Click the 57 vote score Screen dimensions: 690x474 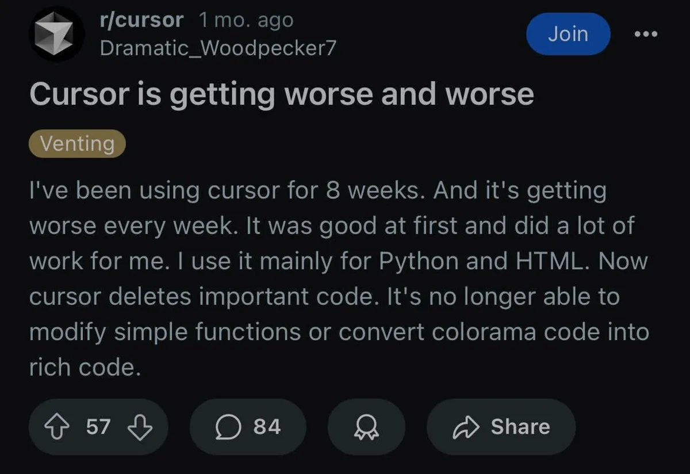[98, 427]
